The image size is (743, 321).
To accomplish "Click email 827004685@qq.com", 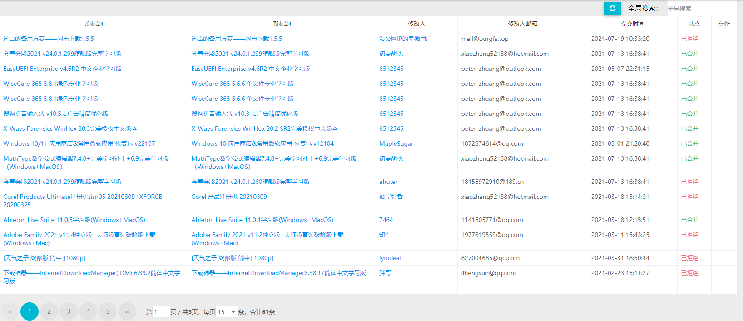I will click(x=490, y=258).
